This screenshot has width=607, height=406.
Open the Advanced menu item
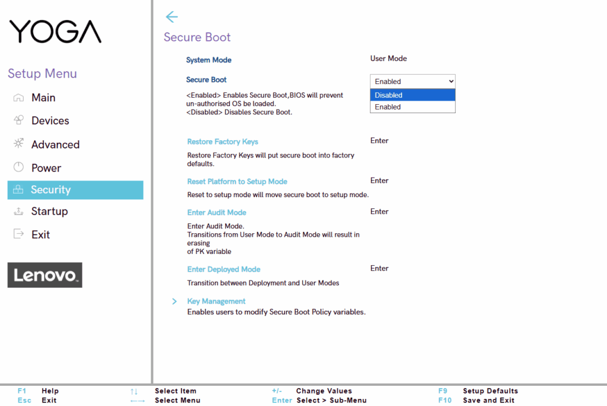[55, 144]
